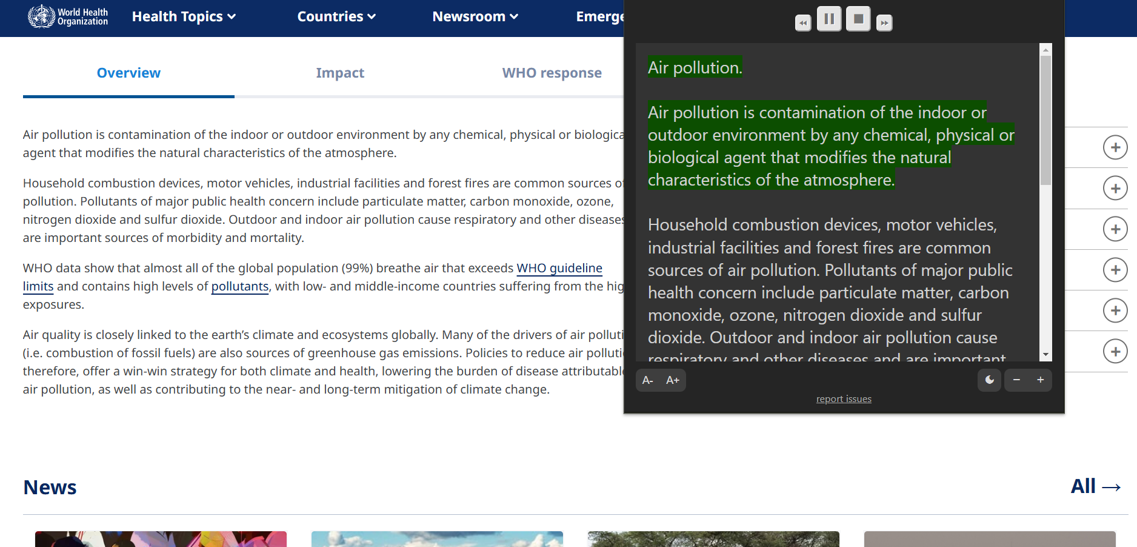The image size is (1137, 547).
Task: Stop the read-aloud playback
Action: pos(858,19)
